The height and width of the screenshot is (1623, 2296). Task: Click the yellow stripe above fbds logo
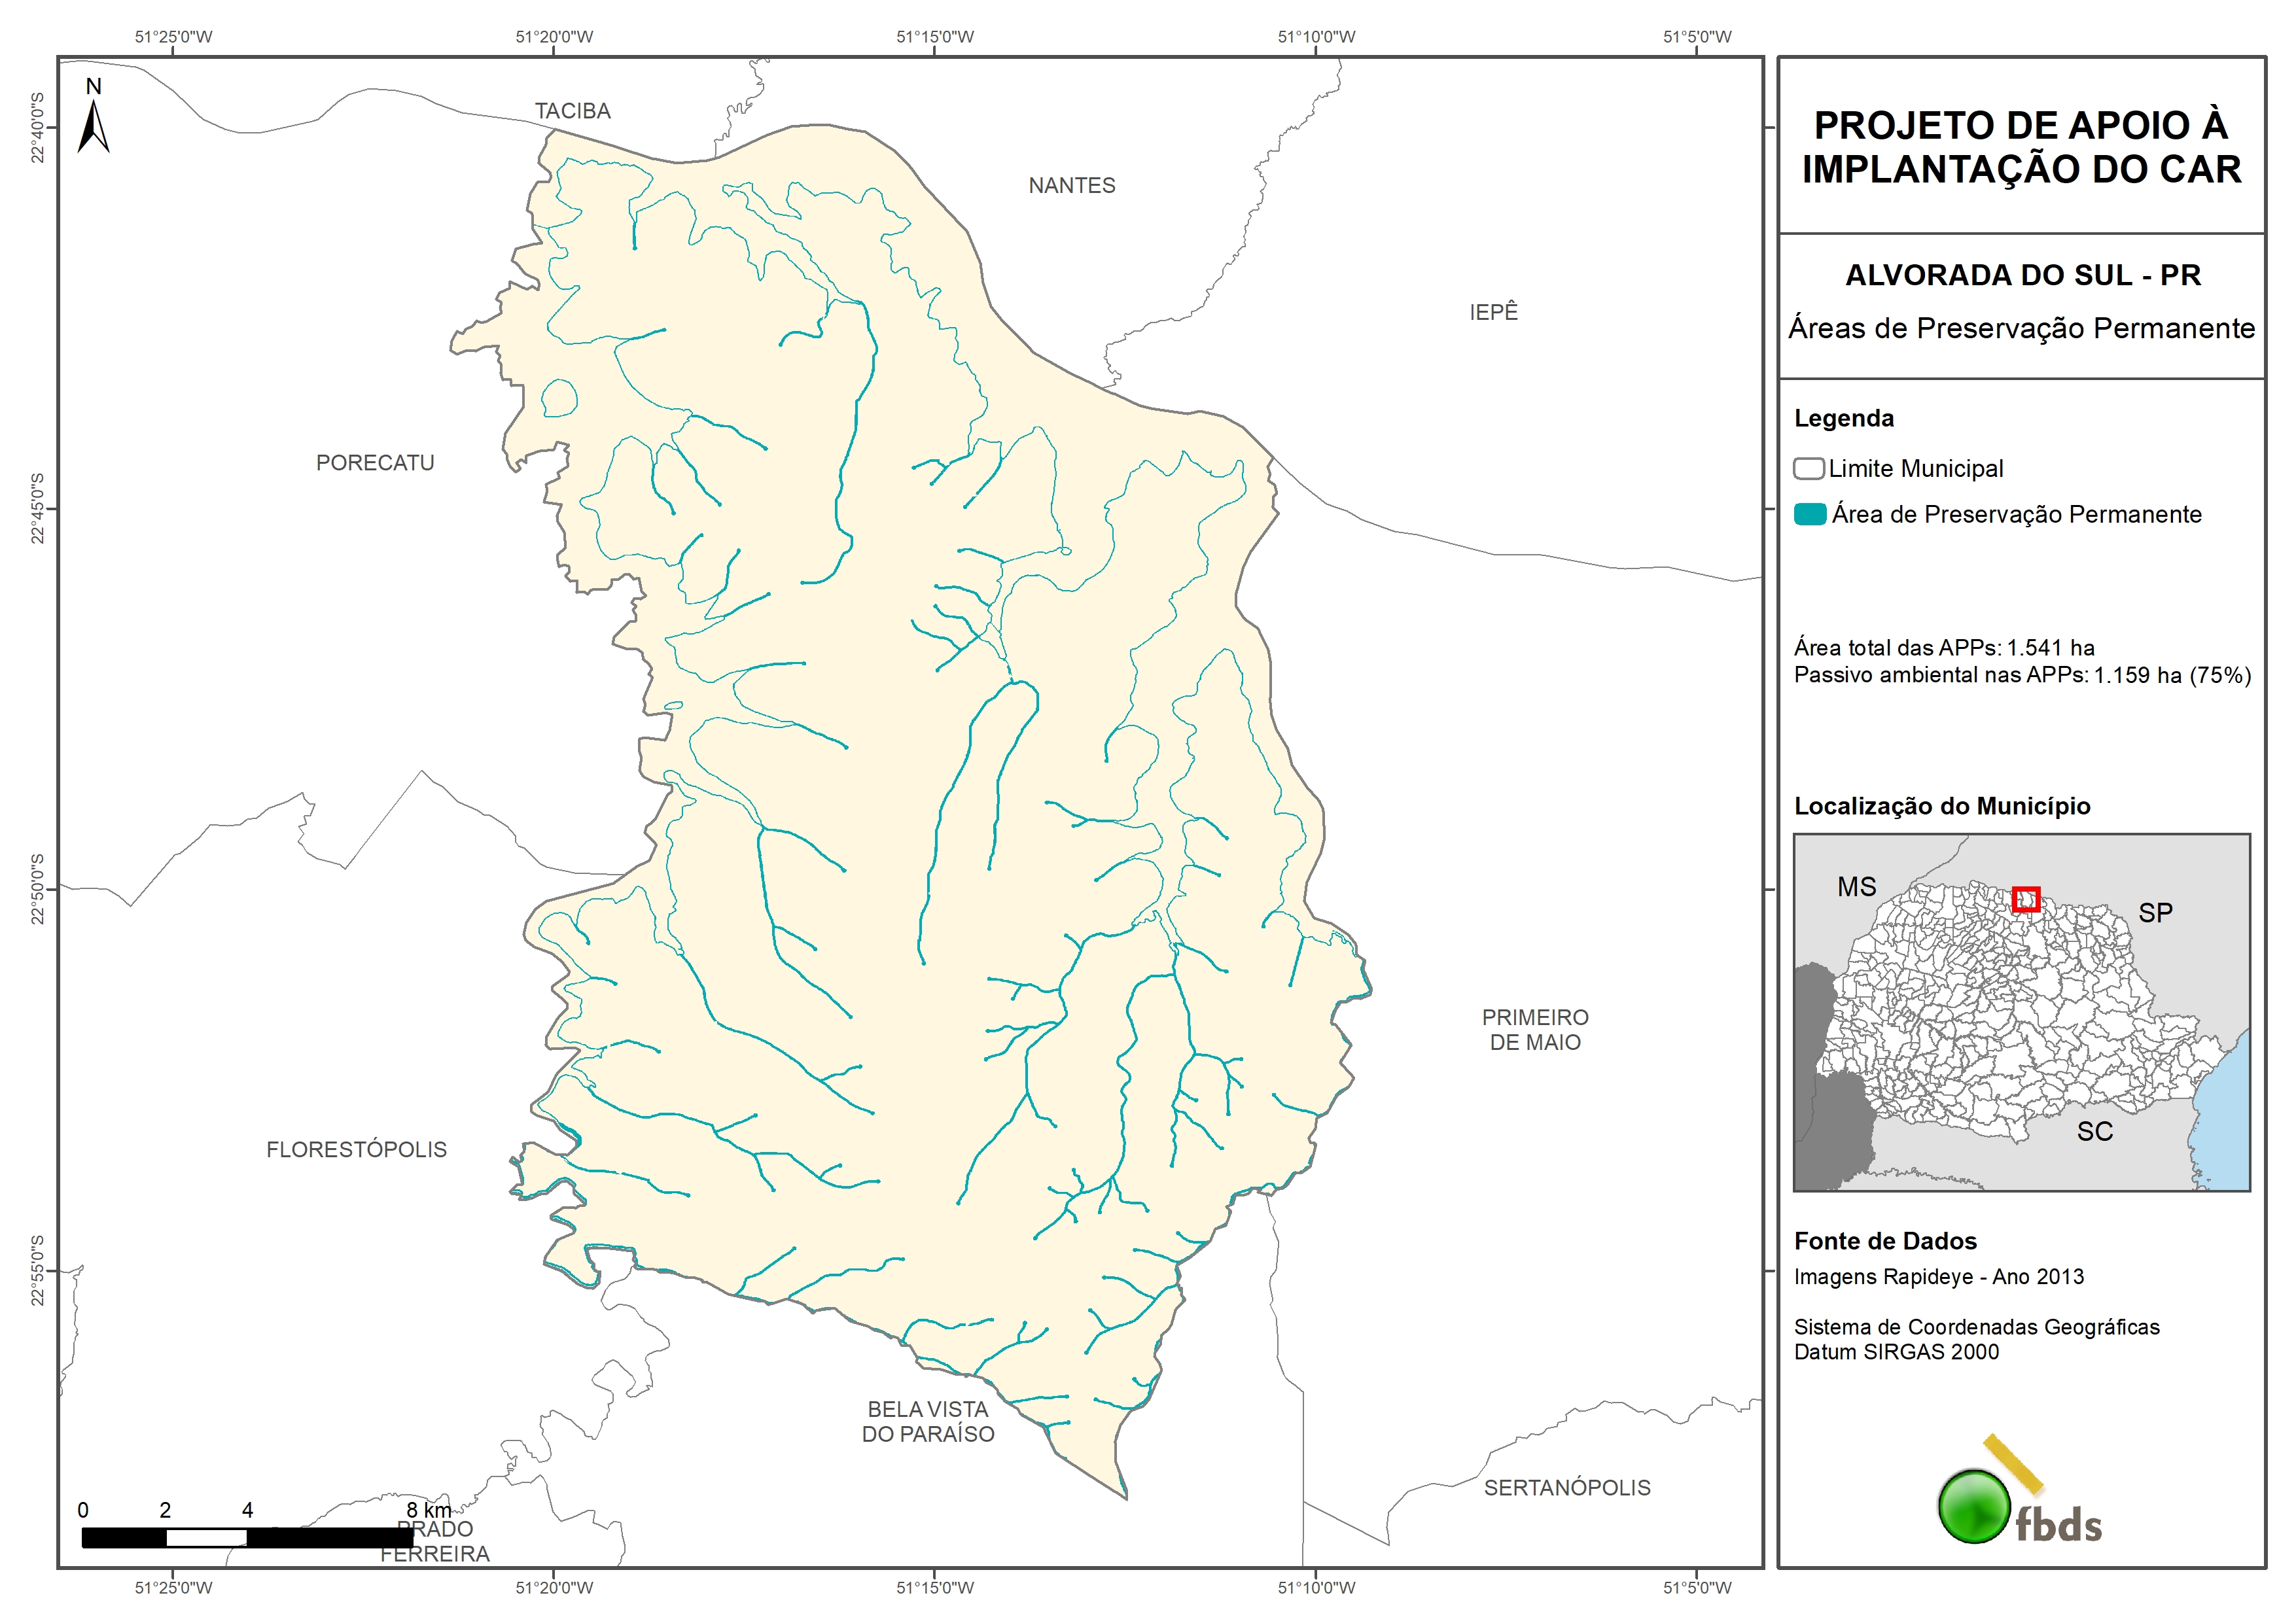pyautogui.click(x=2013, y=1463)
